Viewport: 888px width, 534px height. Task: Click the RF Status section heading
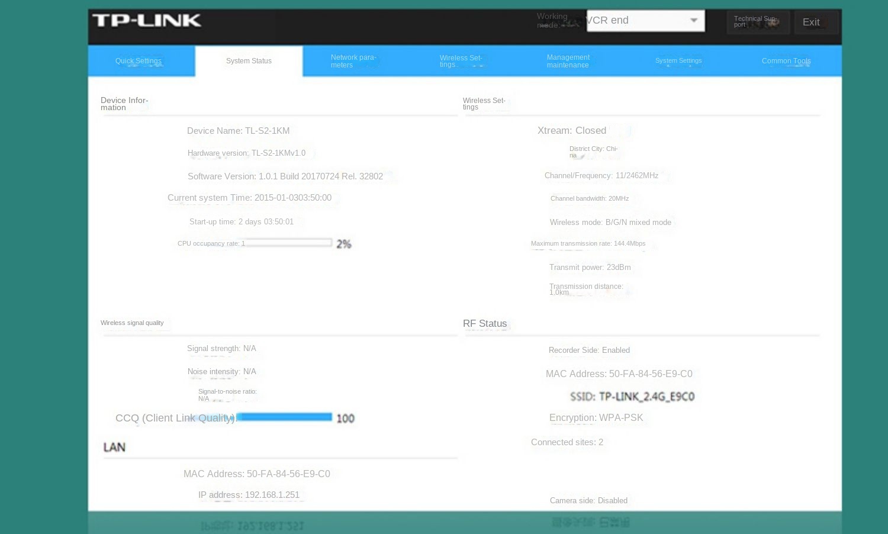click(x=485, y=324)
